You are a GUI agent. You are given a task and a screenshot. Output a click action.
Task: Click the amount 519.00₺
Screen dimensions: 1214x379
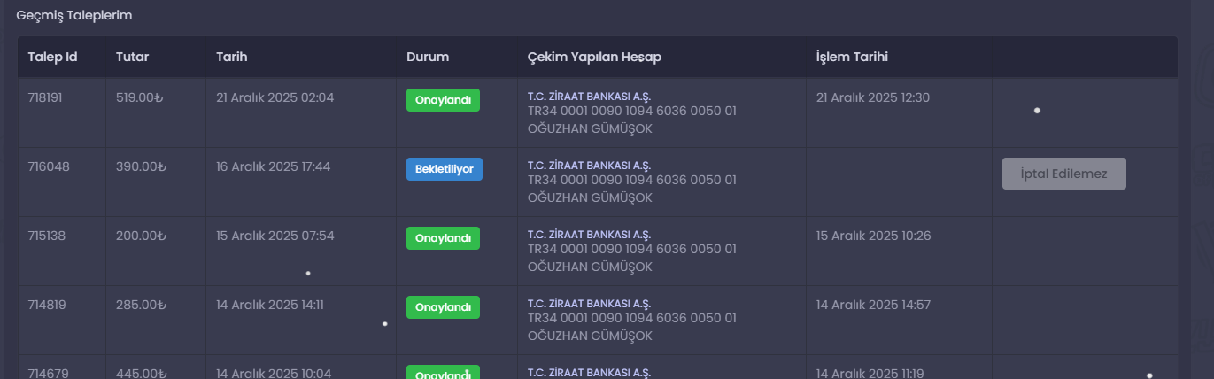(140, 97)
